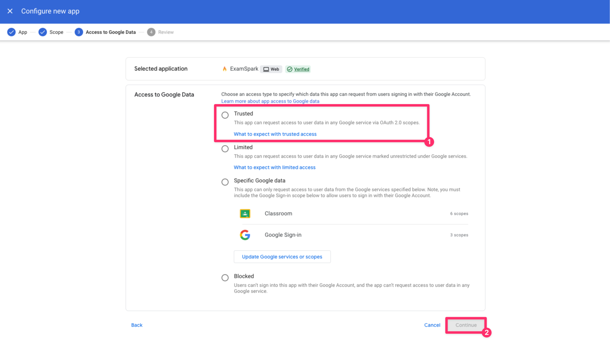Click the Trusted option label
This screenshot has width=610, height=348.
click(x=244, y=114)
